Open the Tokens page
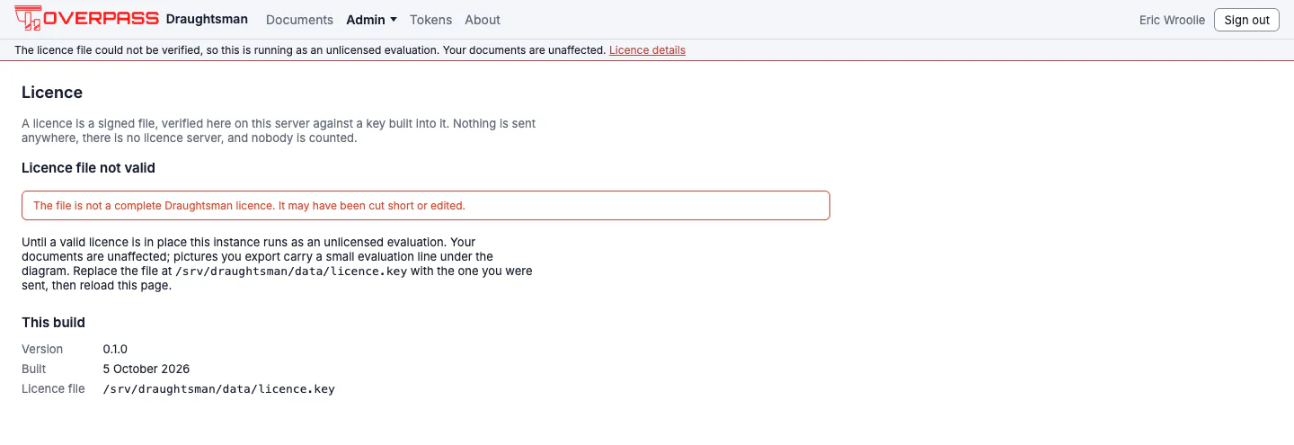The height and width of the screenshot is (445, 1294). coord(430,20)
